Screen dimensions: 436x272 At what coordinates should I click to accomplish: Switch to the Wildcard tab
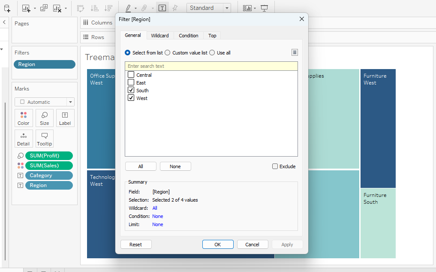[160, 35]
